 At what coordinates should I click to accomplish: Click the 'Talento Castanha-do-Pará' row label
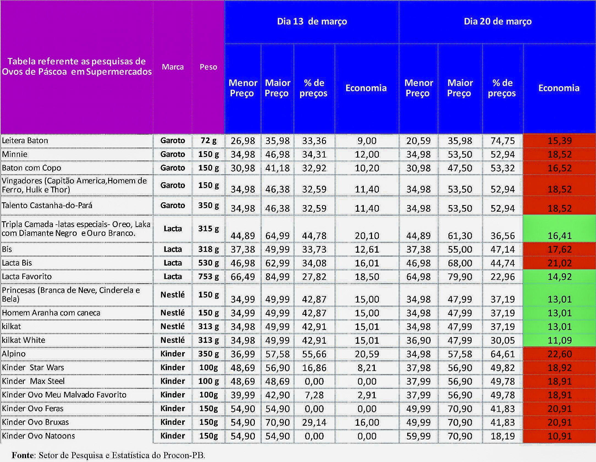tap(47, 205)
